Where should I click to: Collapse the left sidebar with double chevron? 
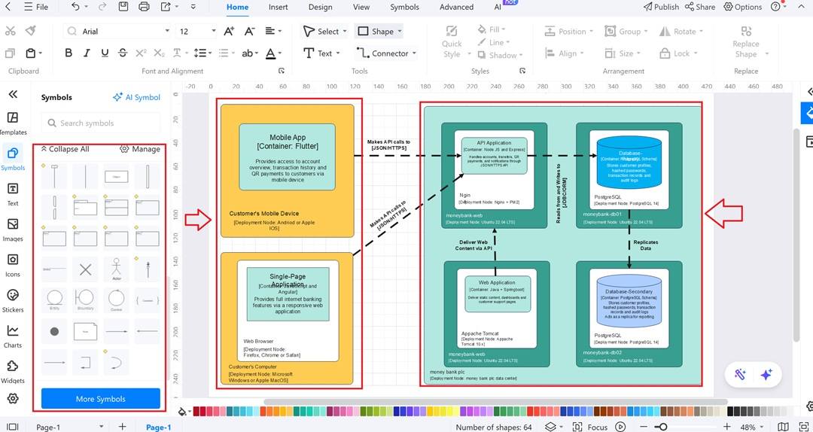13,94
